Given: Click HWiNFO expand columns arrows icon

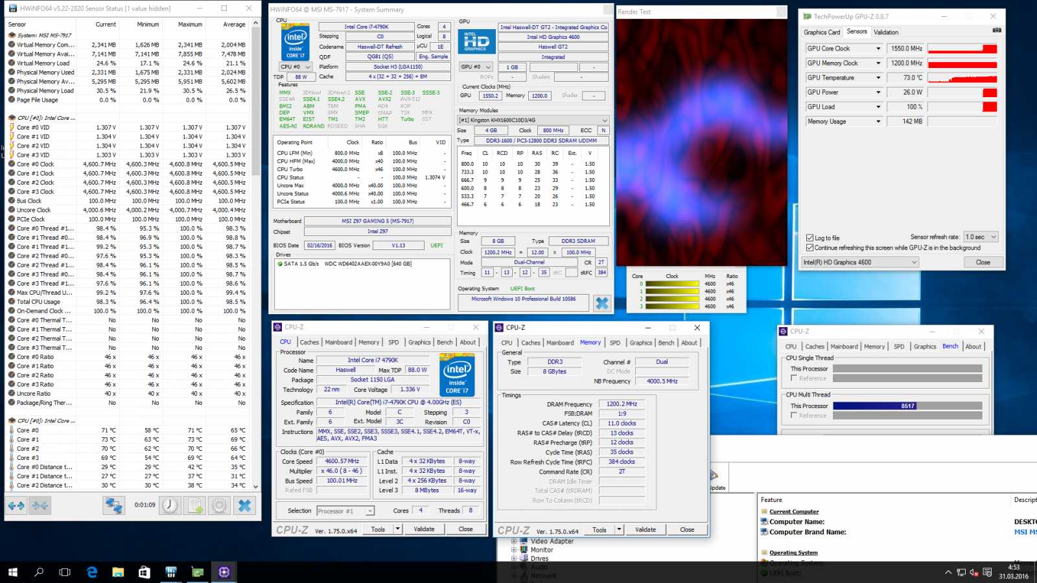Looking at the screenshot, I should (x=17, y=506).
